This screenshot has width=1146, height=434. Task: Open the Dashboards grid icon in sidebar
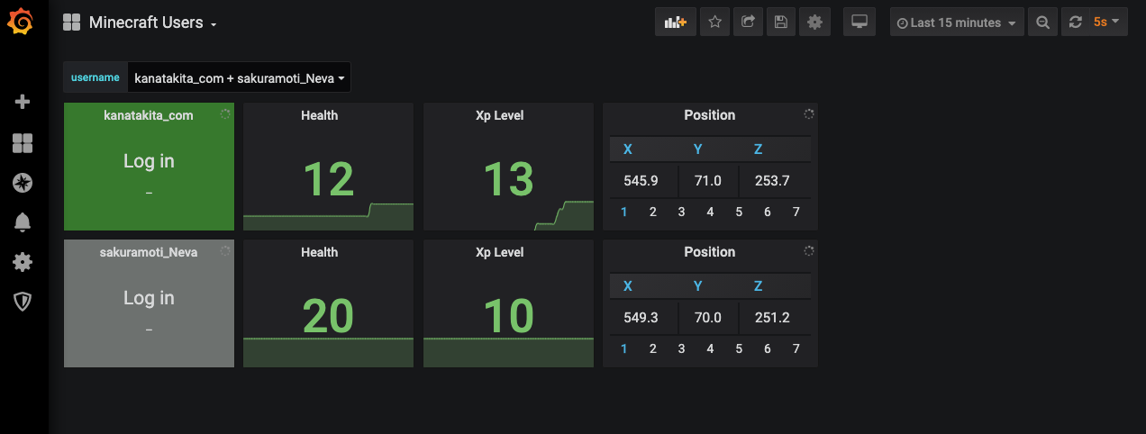(23, 143)
